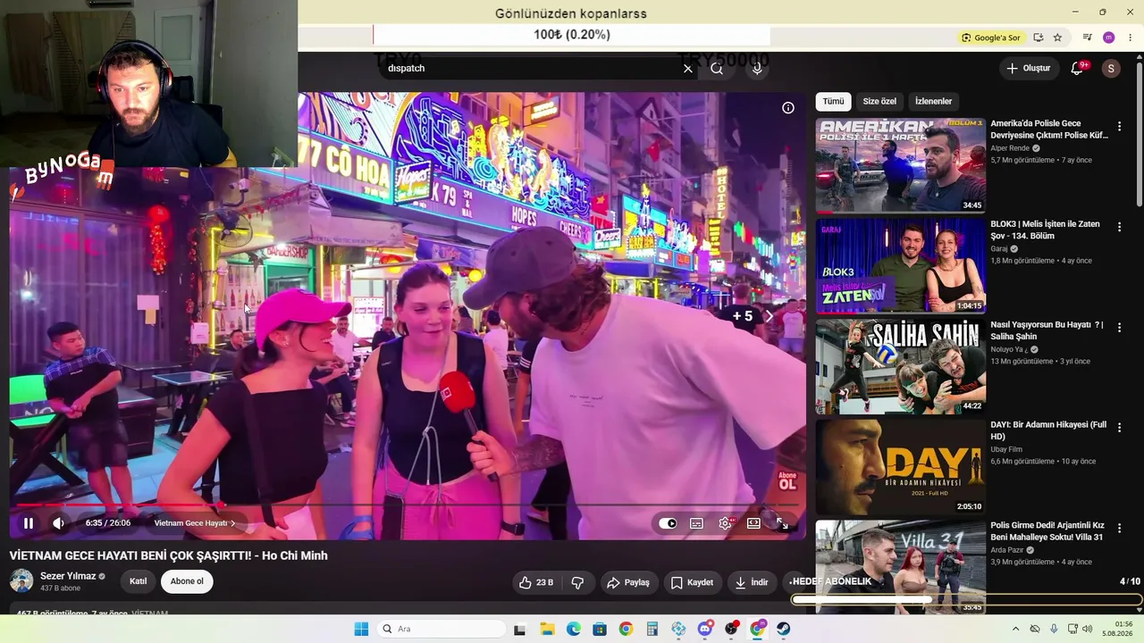Save the video with Kaydet
Screen dimensions: 1144x643
click(x=693, y=582)
